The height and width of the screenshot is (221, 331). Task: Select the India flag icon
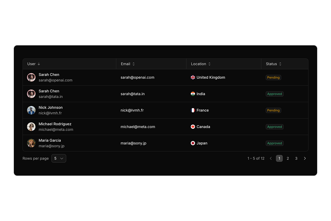pos(193,94)
